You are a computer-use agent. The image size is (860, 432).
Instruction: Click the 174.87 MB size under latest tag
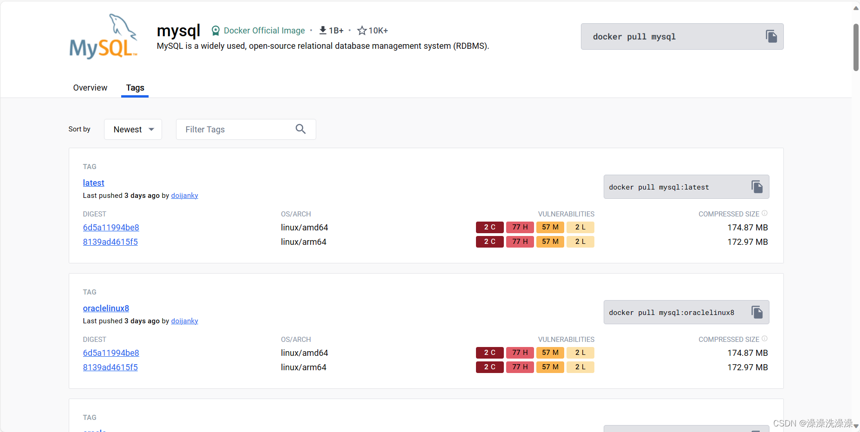pos(748,227)
